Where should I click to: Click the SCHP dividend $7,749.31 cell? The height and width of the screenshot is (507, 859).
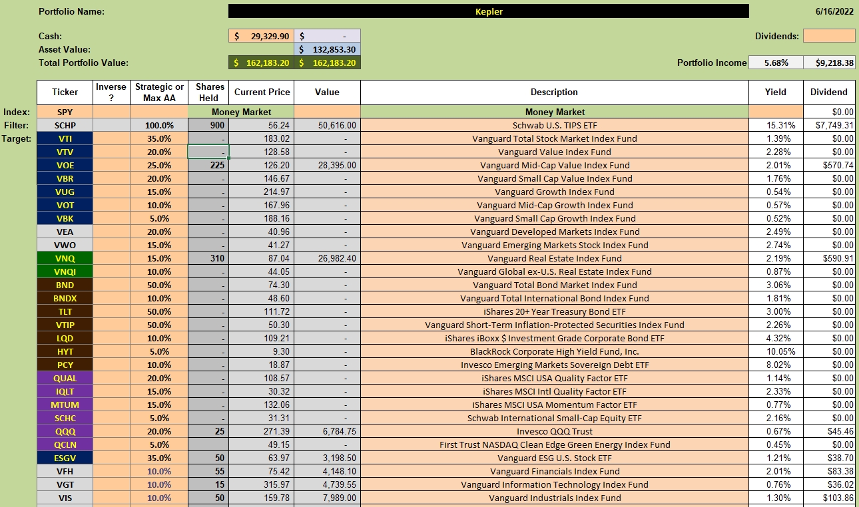pos(829,125)
